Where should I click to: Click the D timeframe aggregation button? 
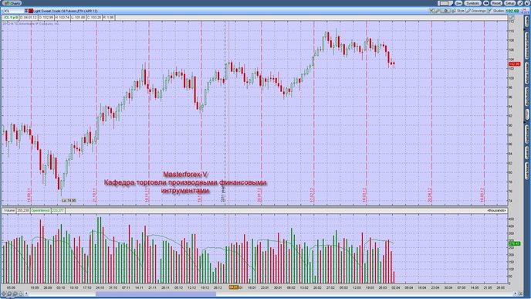click(x=445, y=11)
